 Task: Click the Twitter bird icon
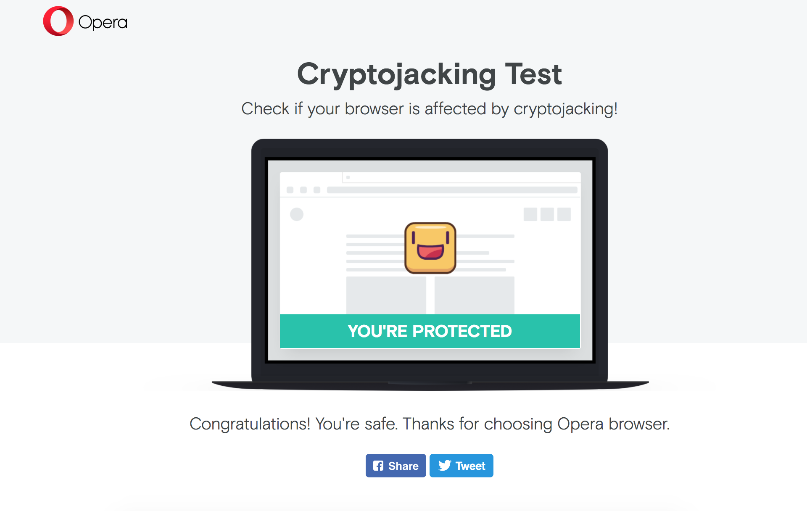(x=444, y=466)
